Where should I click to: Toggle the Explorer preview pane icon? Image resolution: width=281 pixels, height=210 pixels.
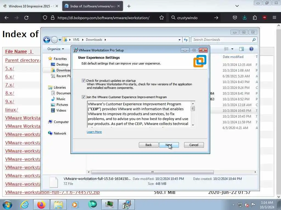click(x=241, y=49)
